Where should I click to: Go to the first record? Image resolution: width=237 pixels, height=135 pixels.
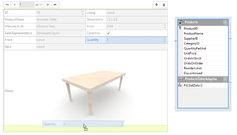pos(7,5)
